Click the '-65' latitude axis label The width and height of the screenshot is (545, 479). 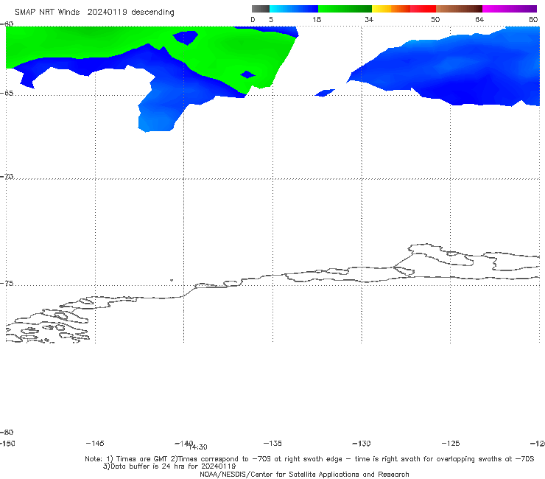pos(7,94)
